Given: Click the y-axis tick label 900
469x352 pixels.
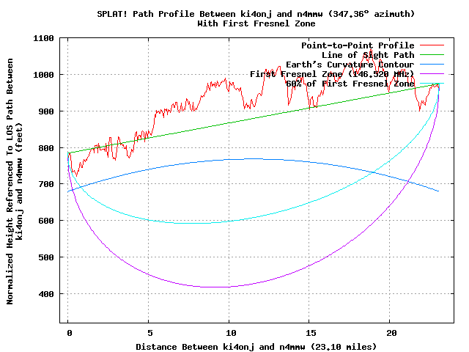Looking at the screenshot, I should pos(46,111).
